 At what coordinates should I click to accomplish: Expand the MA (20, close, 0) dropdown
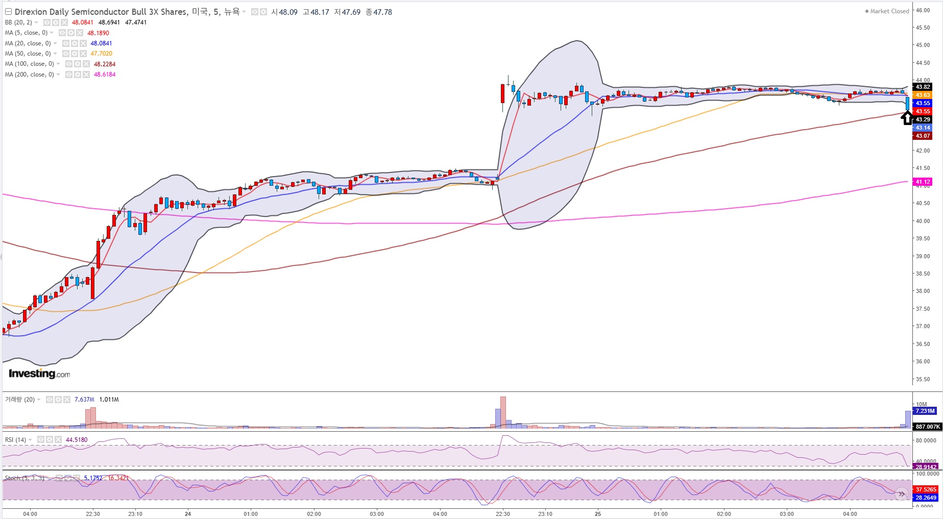tap(55, 43)
